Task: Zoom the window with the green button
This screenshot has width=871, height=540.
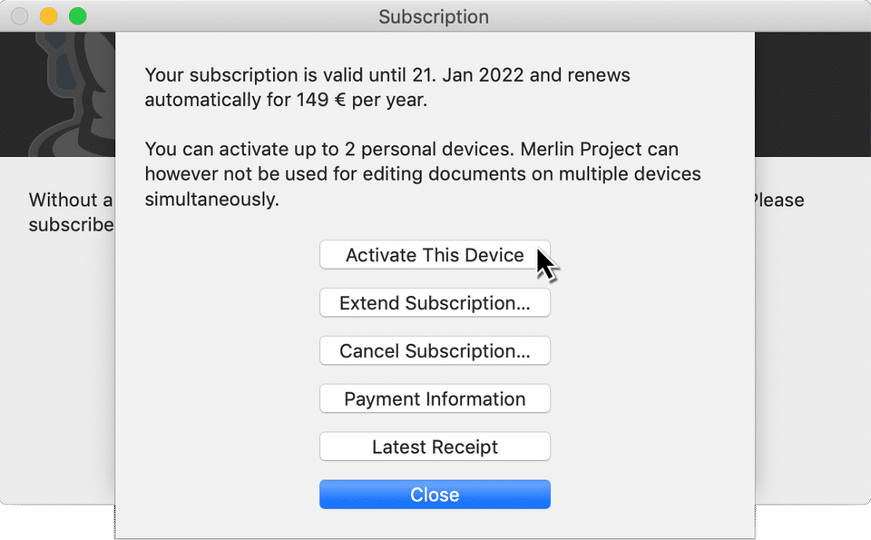Action: tap(78, 16)
